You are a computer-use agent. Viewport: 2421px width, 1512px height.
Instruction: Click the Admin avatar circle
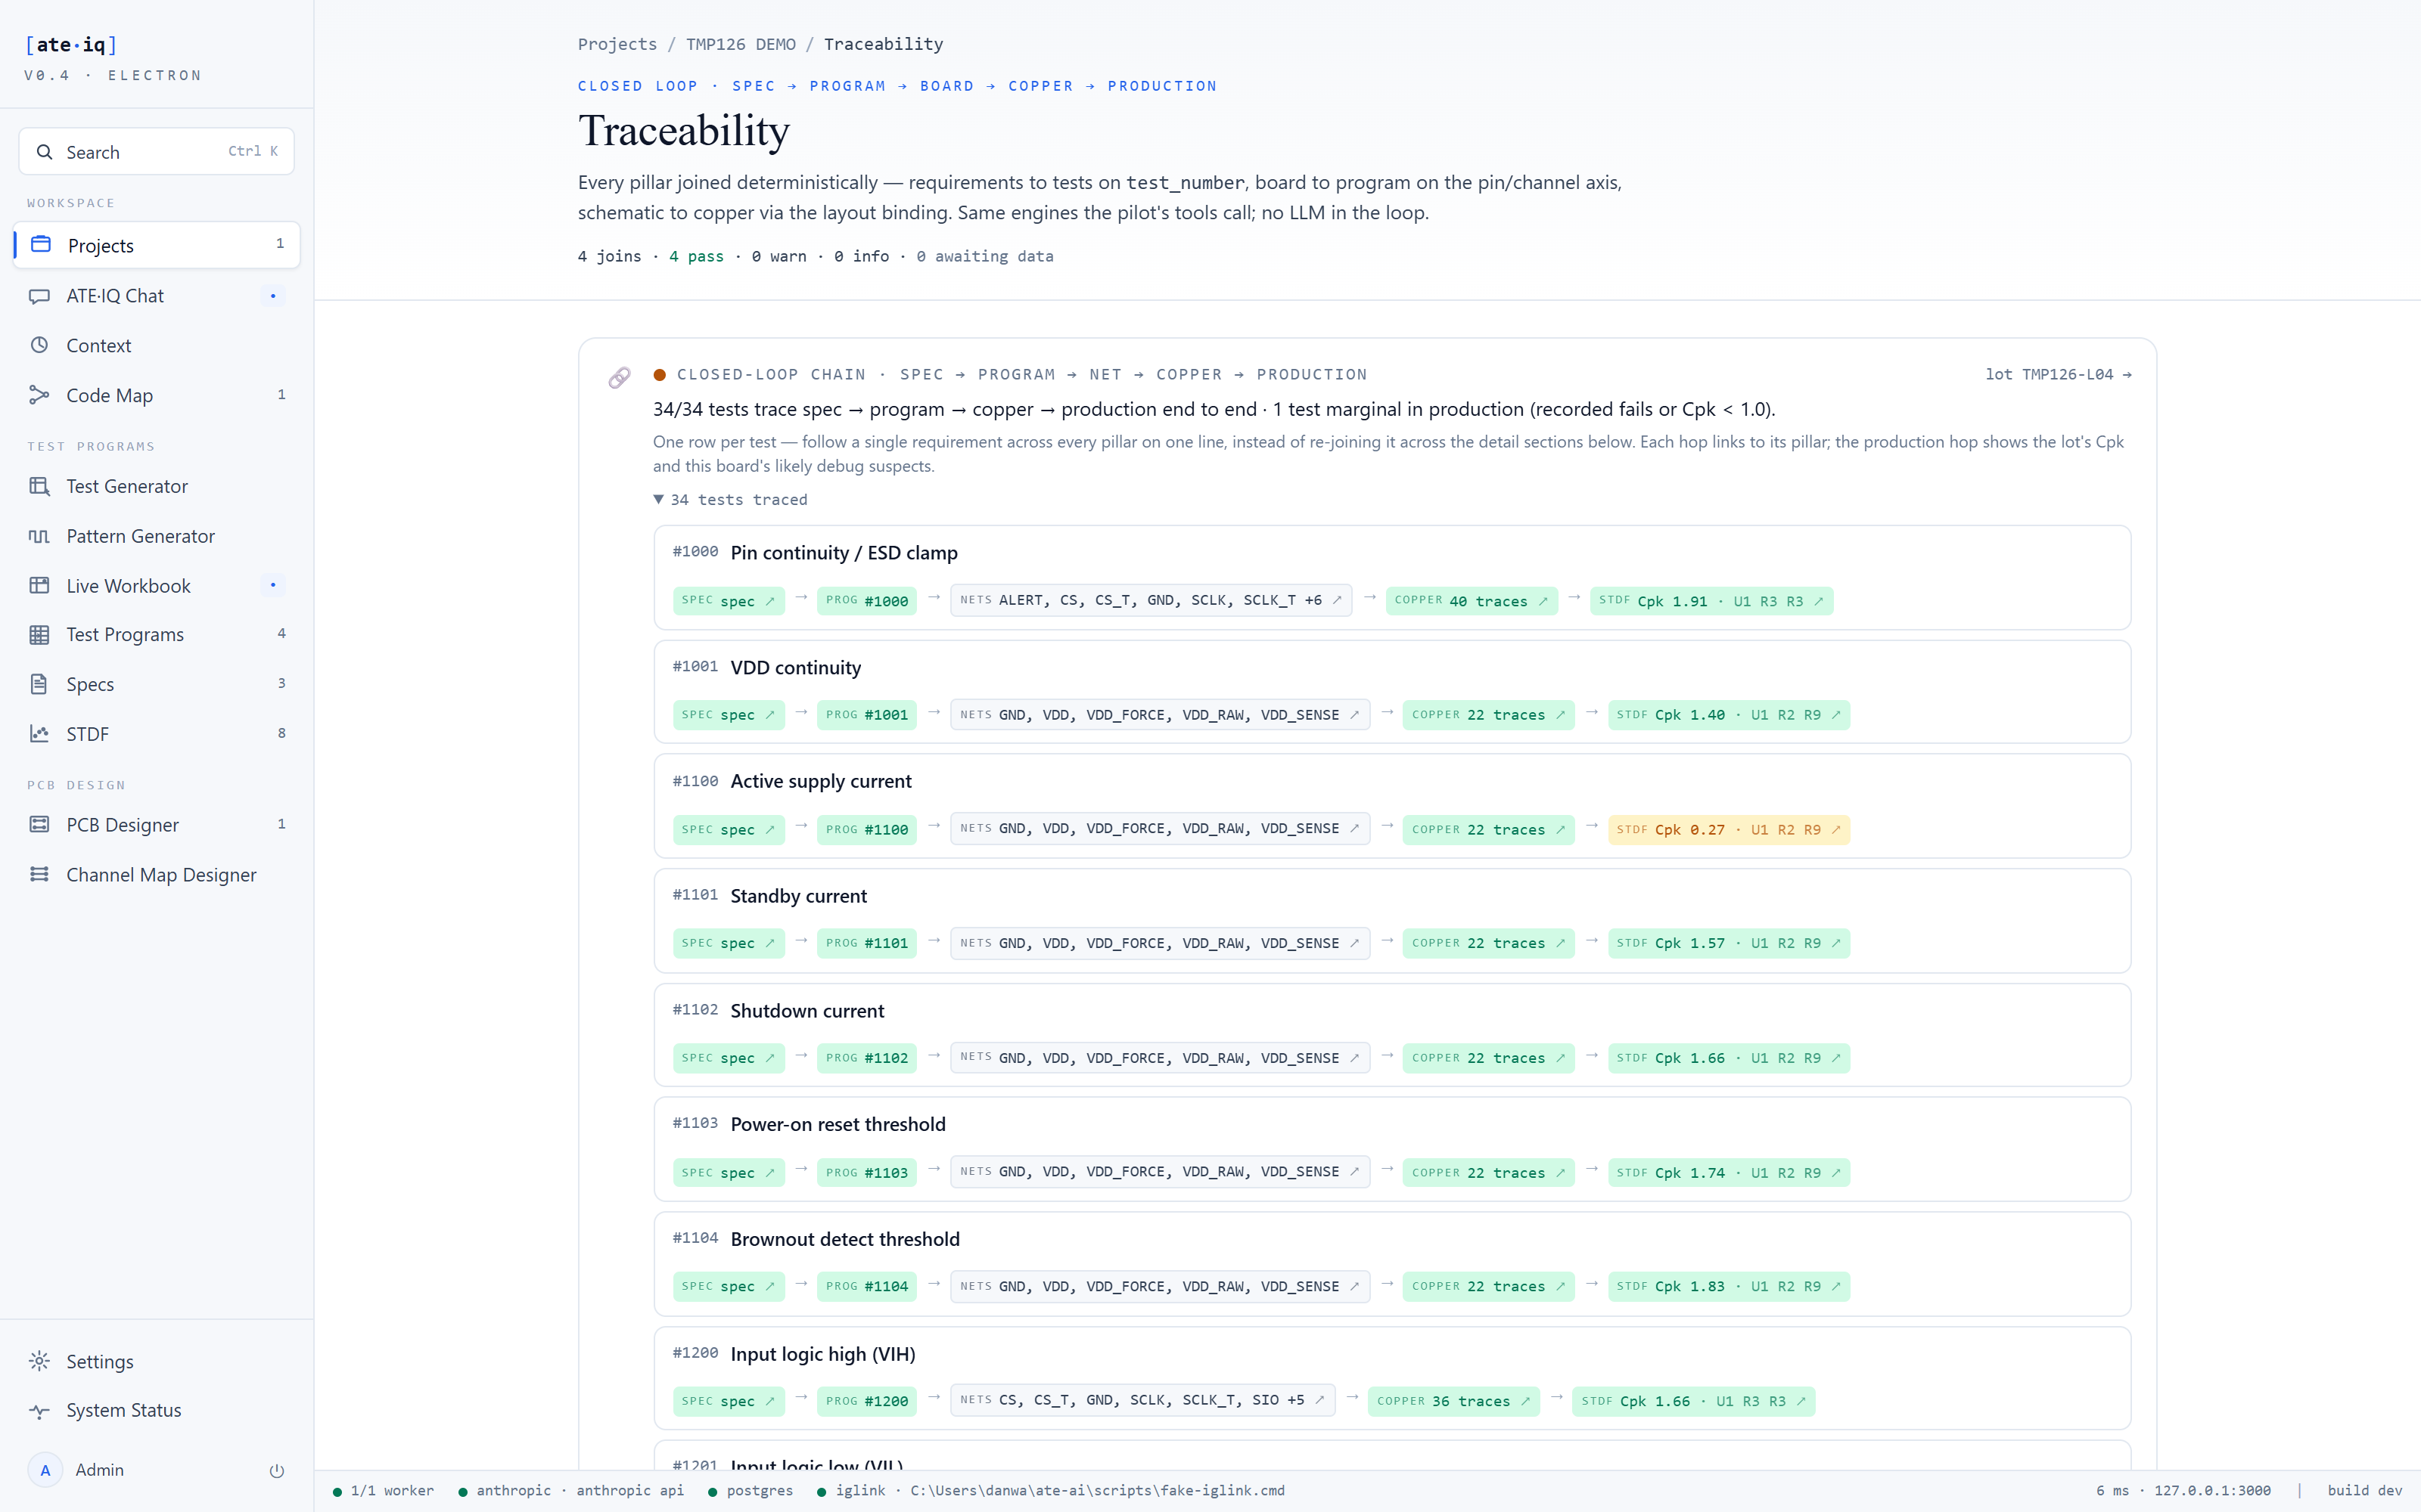45,1470
